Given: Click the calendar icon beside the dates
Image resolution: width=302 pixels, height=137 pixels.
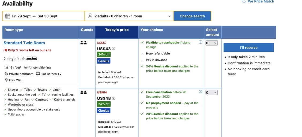Looking at the screenshot, I should [7, 16].
